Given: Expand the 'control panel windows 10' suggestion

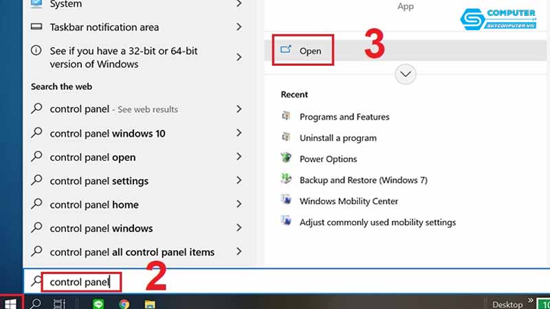Looking at the screenshot, I should 239,133.
